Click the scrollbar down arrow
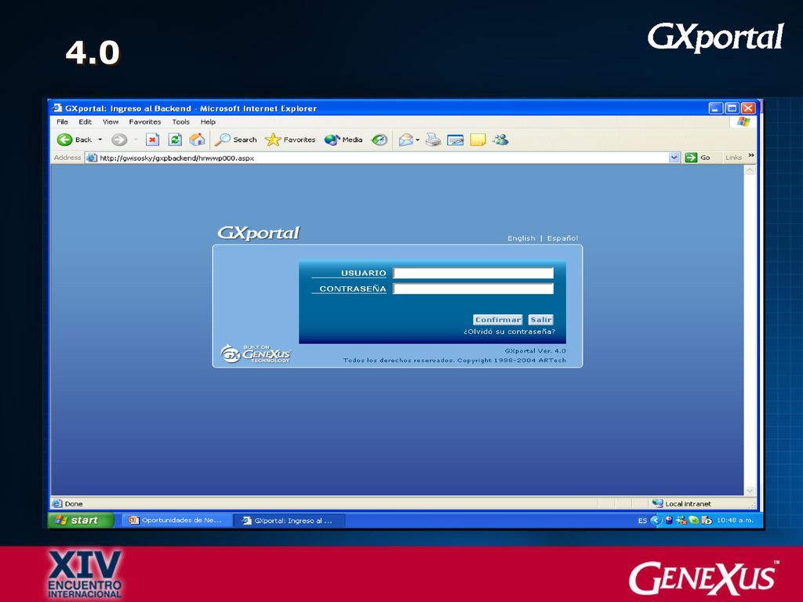This screenshot has width=803, height=602. (x=750, y=491)
